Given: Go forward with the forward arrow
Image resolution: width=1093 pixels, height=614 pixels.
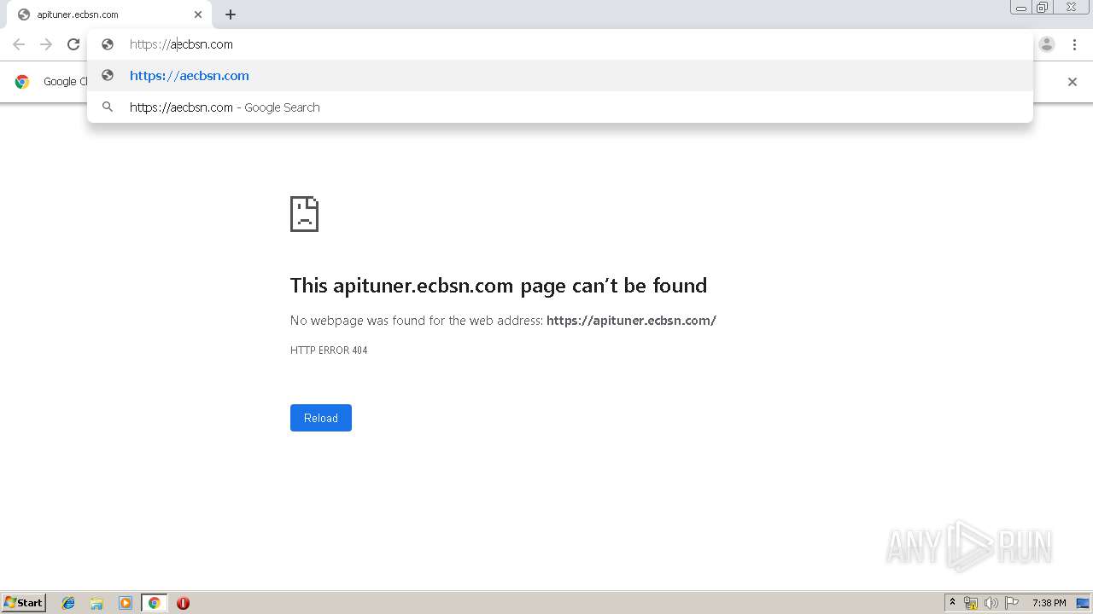Looking at the screenshot, I should [46, 44].
